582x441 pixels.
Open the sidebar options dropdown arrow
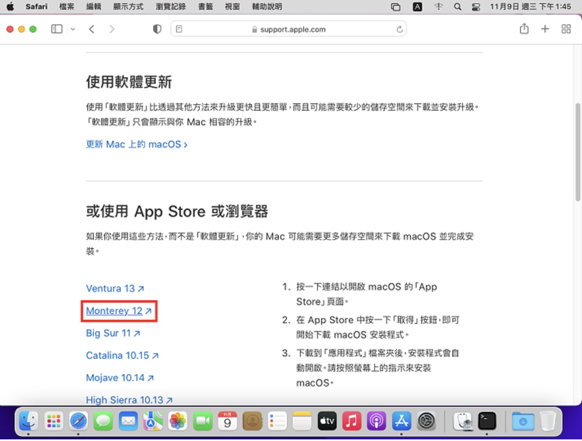coord(73,29)
